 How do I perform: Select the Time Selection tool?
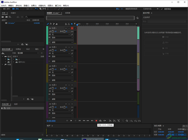[x=48, y=9]
